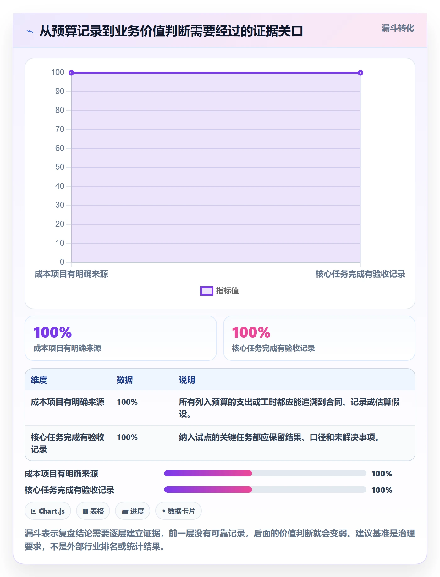
Task: Click description starting 所有列入预算的支出
Action: [x=289, y=408]
